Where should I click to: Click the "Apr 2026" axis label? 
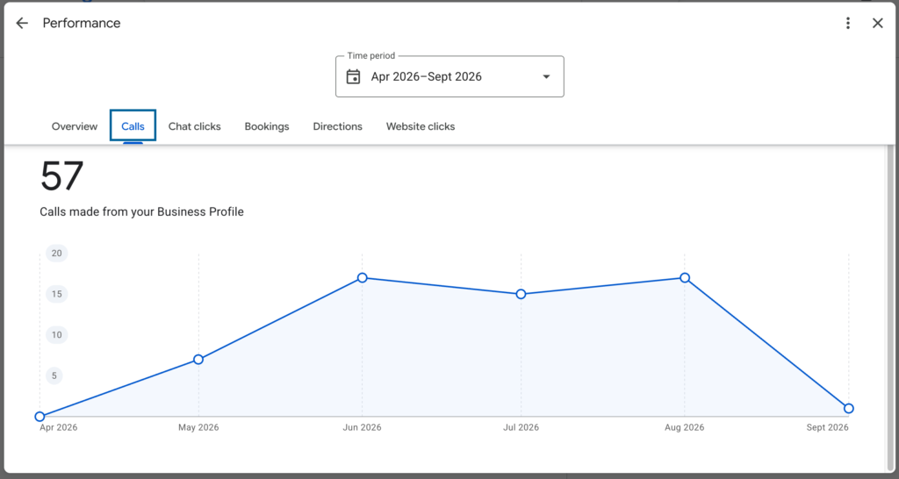(x=59, y=427)
